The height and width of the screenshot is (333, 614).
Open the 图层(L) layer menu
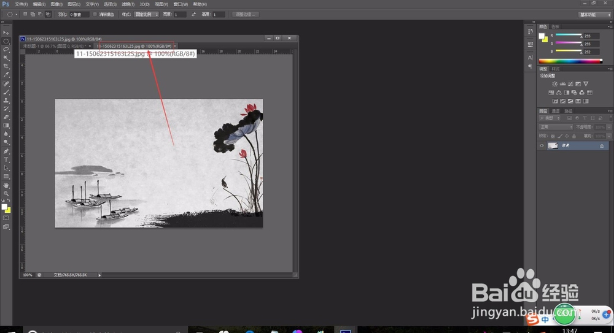pyautogui.click(x=74, y=4)
